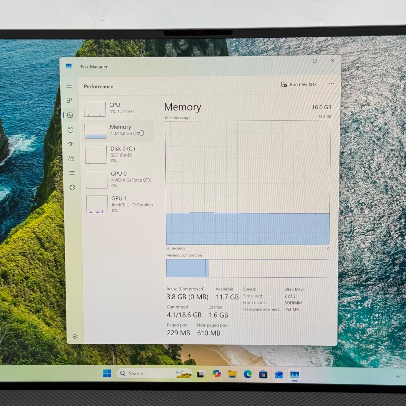Show hidden system tray icons chevron

point(398,376)
